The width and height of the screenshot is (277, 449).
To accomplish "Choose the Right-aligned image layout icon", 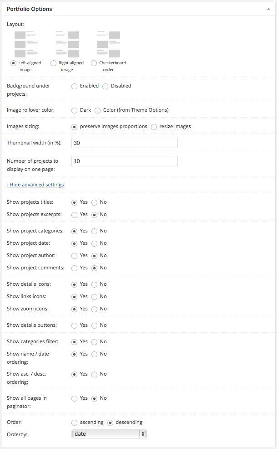I will [x=67, y=44].
